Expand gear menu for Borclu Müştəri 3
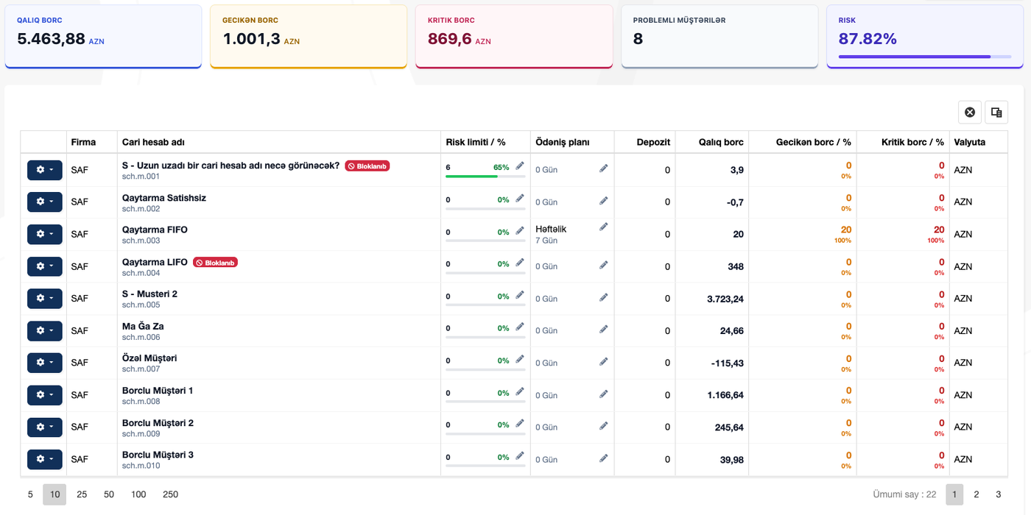This screenshot has height=515, width=1031. pyautogui.click(x=45, y=459)
